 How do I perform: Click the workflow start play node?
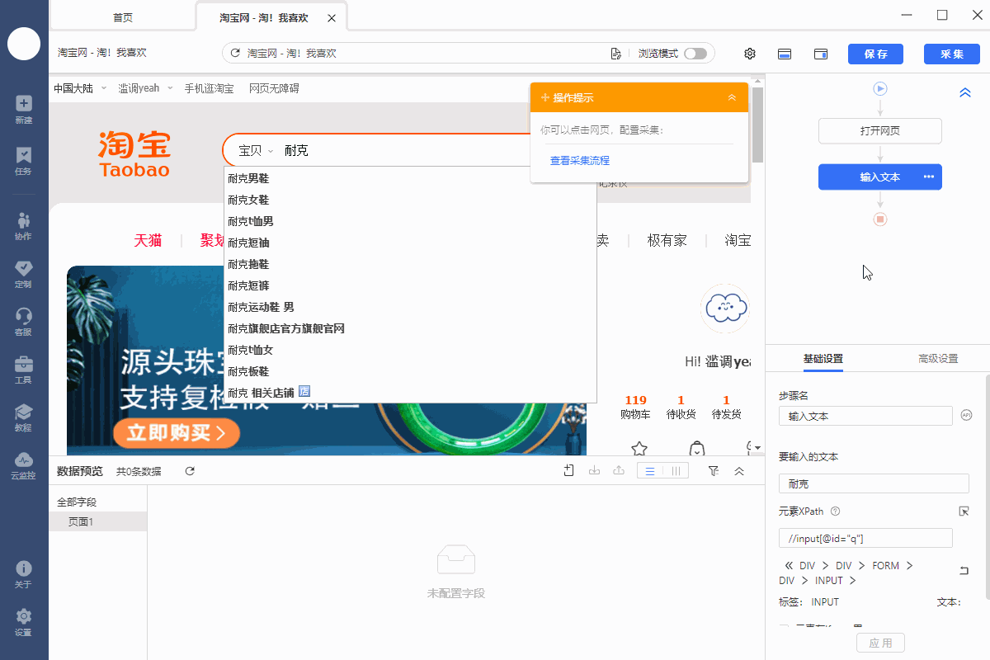tap(880, 88)
